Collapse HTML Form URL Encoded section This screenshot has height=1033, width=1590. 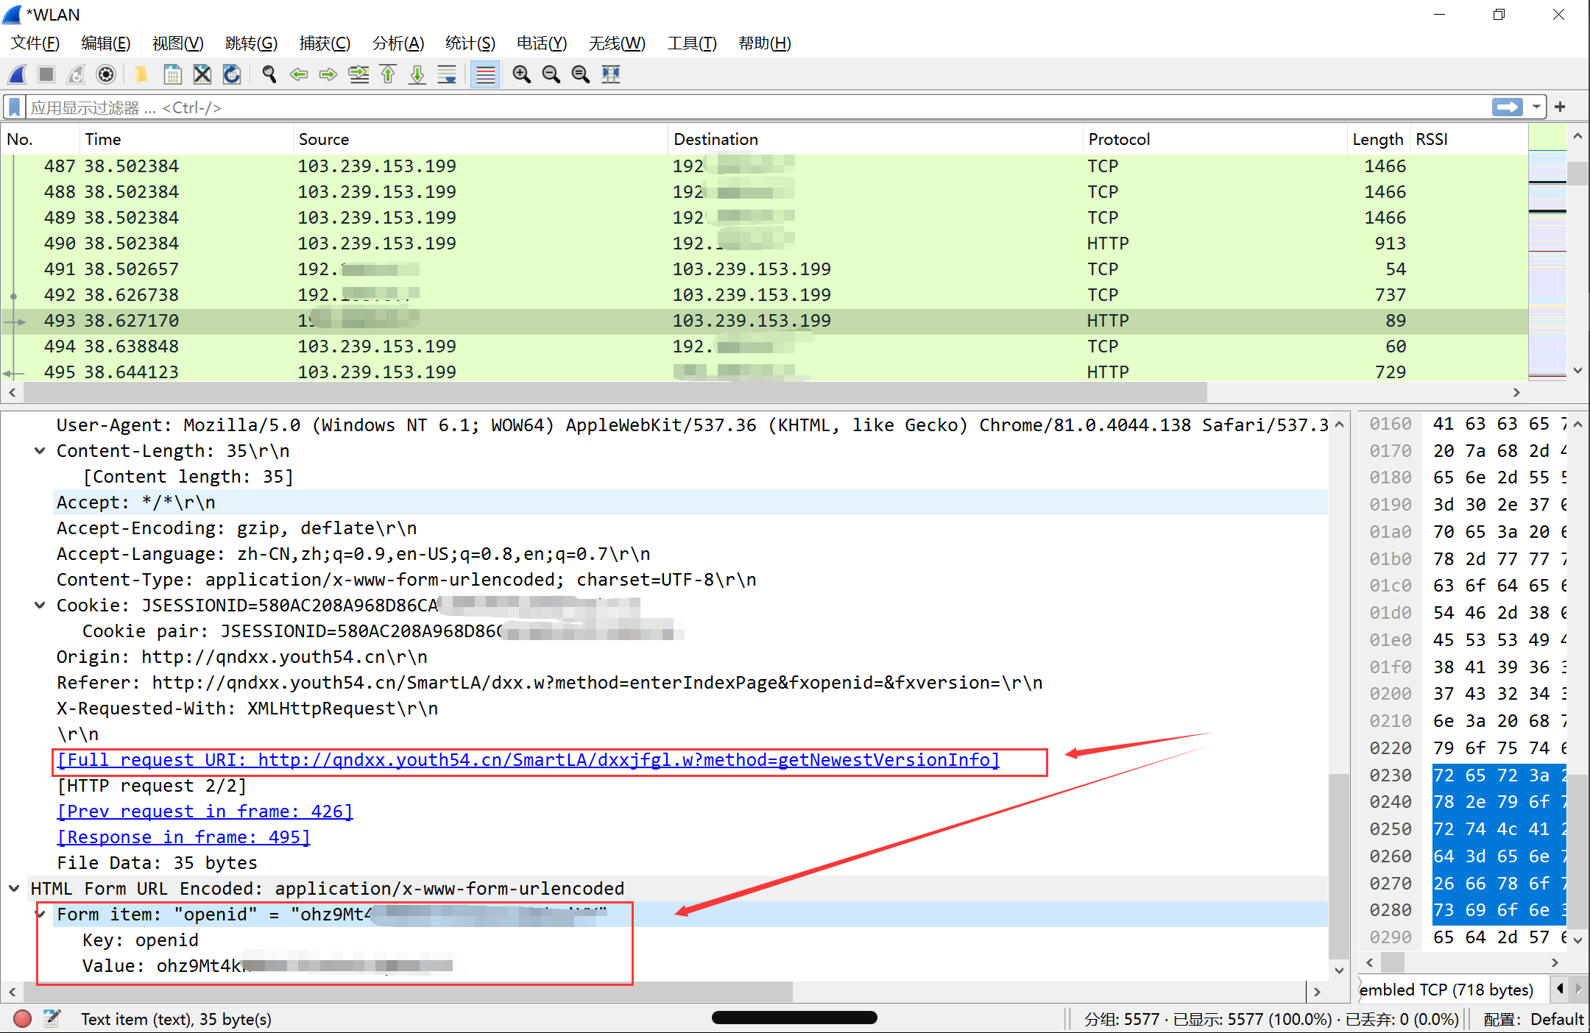click(x=14, y=889)
